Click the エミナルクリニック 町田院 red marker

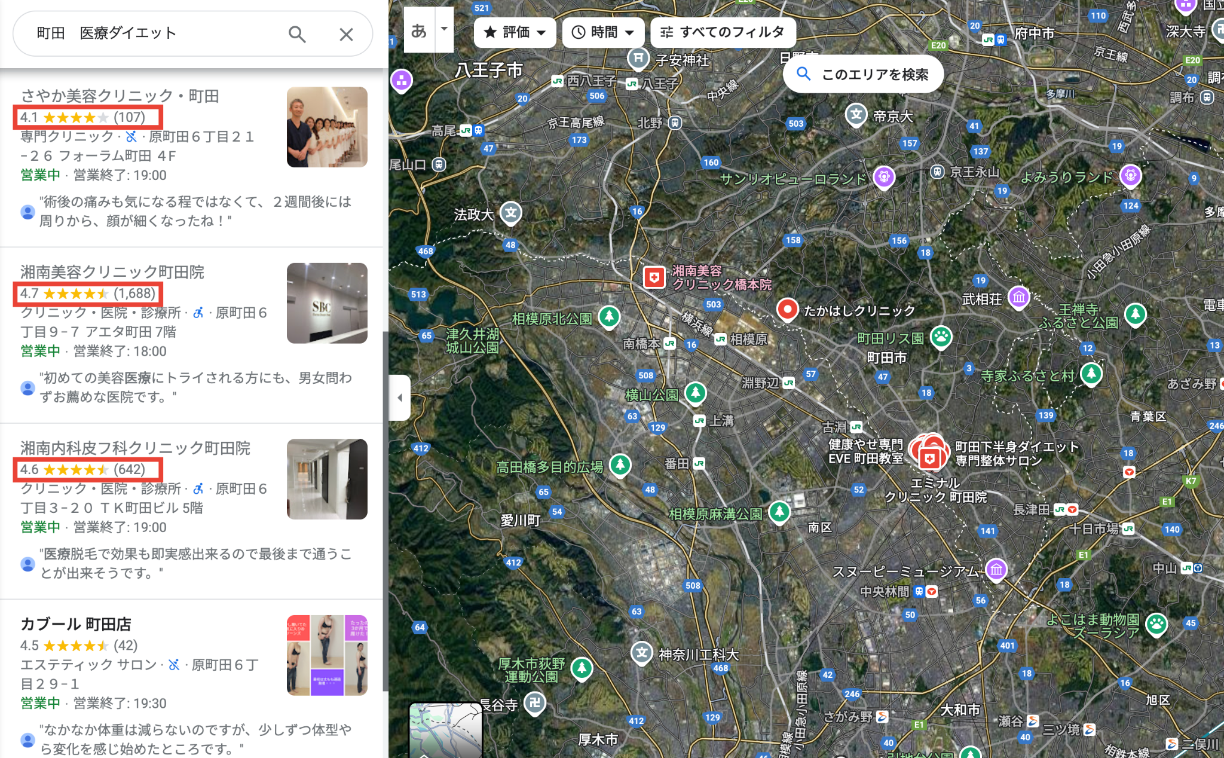[929, 459]
